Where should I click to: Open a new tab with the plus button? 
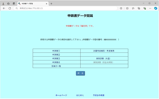click(51, 4)
